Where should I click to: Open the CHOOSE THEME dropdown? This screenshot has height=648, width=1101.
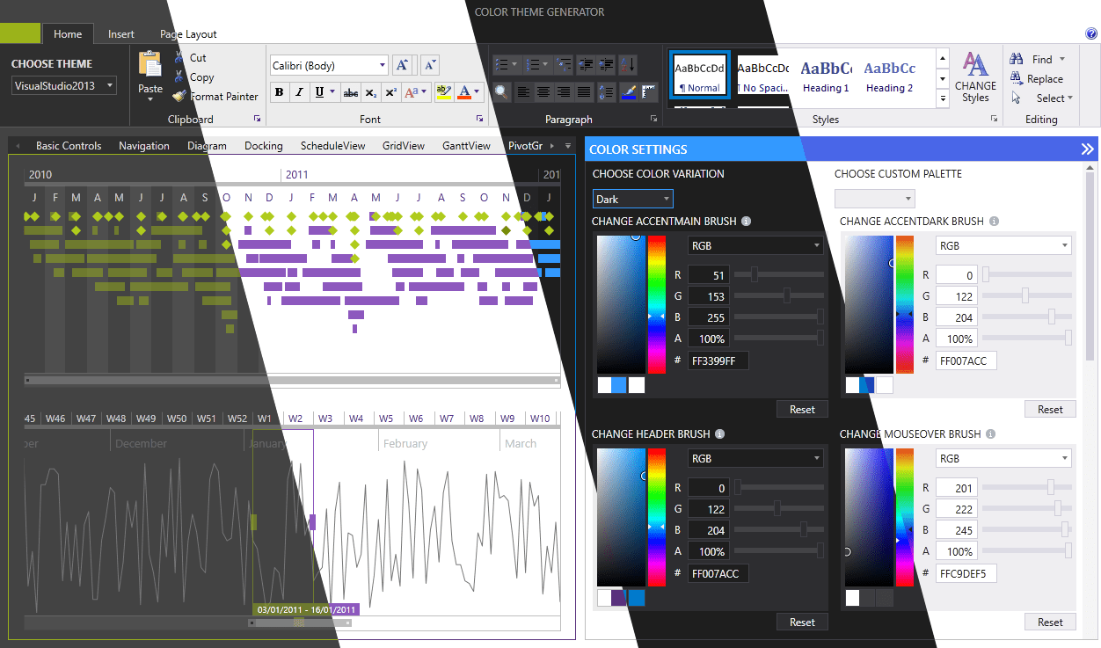tap(62, 84)
